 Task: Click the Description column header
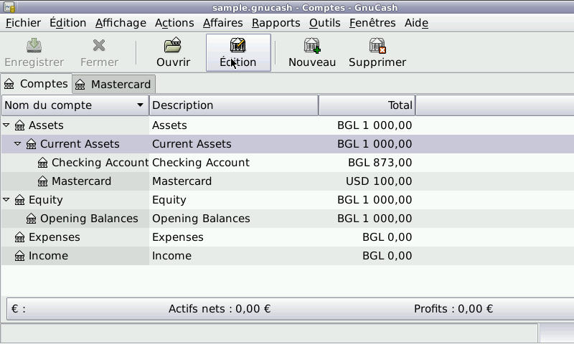(x=233, y=105)
